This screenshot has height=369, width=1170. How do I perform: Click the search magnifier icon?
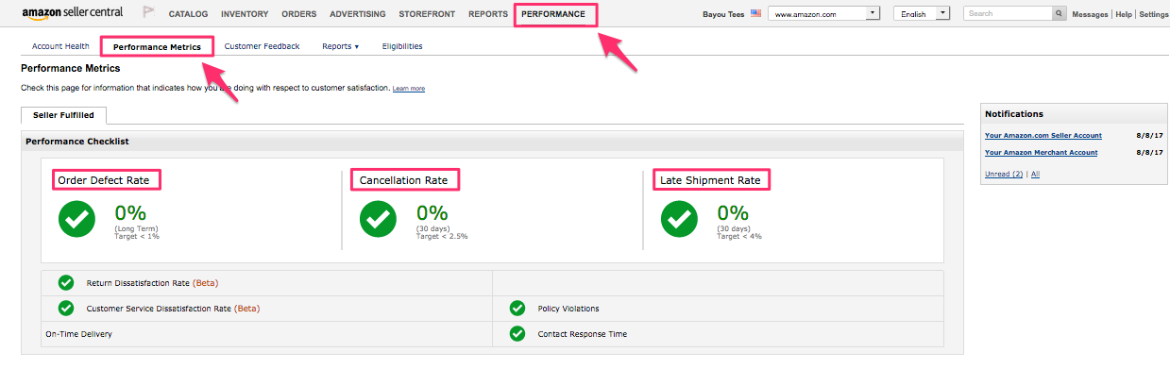pyautogui.click(x=1059, y=14)
